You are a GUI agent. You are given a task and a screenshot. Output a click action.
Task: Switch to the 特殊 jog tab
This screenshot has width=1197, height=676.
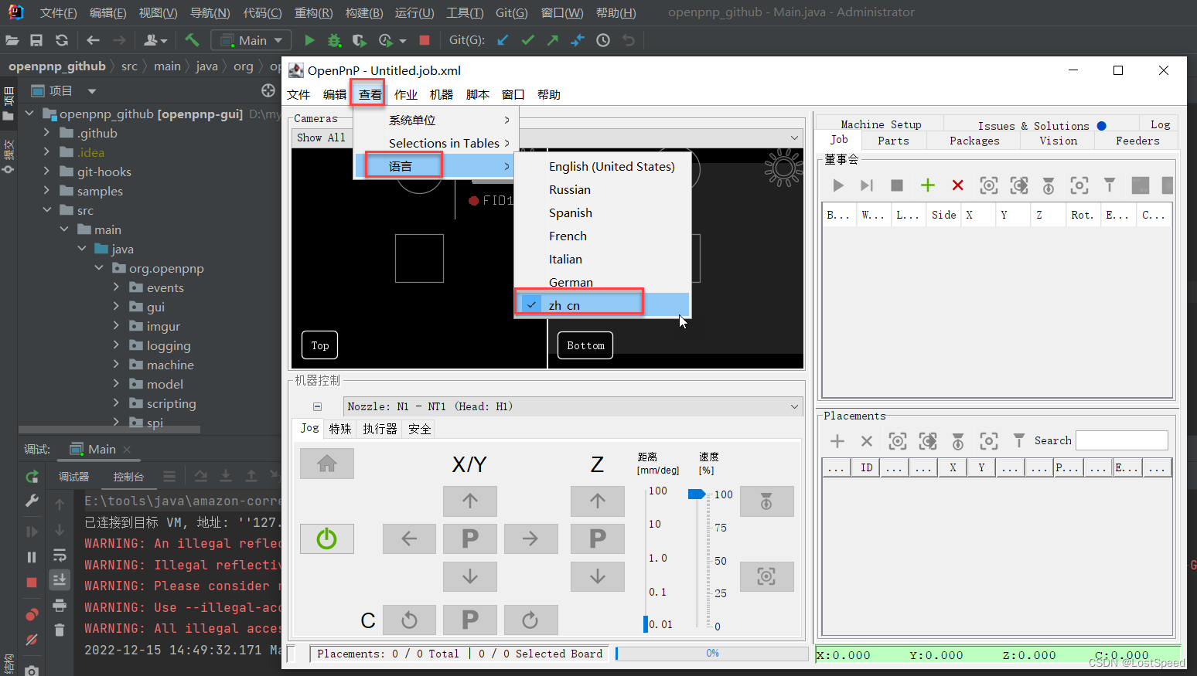pos(340,429)
